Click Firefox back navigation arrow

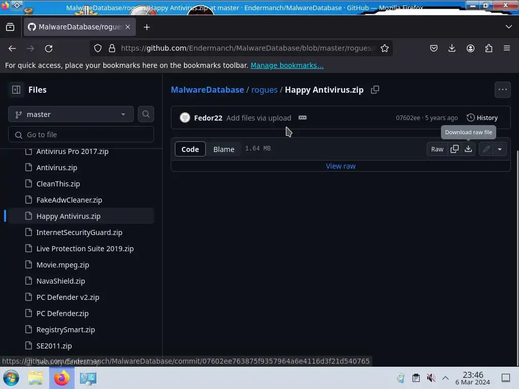pos(12,48)
